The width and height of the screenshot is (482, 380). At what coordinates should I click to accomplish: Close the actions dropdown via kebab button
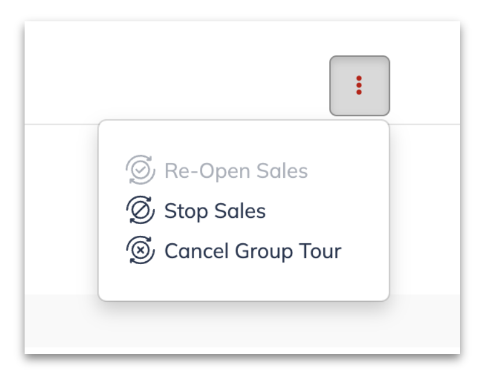[x=359, y=86]
